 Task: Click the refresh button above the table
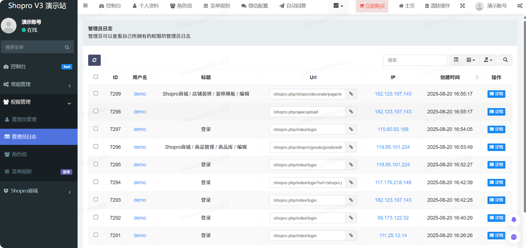94,60
